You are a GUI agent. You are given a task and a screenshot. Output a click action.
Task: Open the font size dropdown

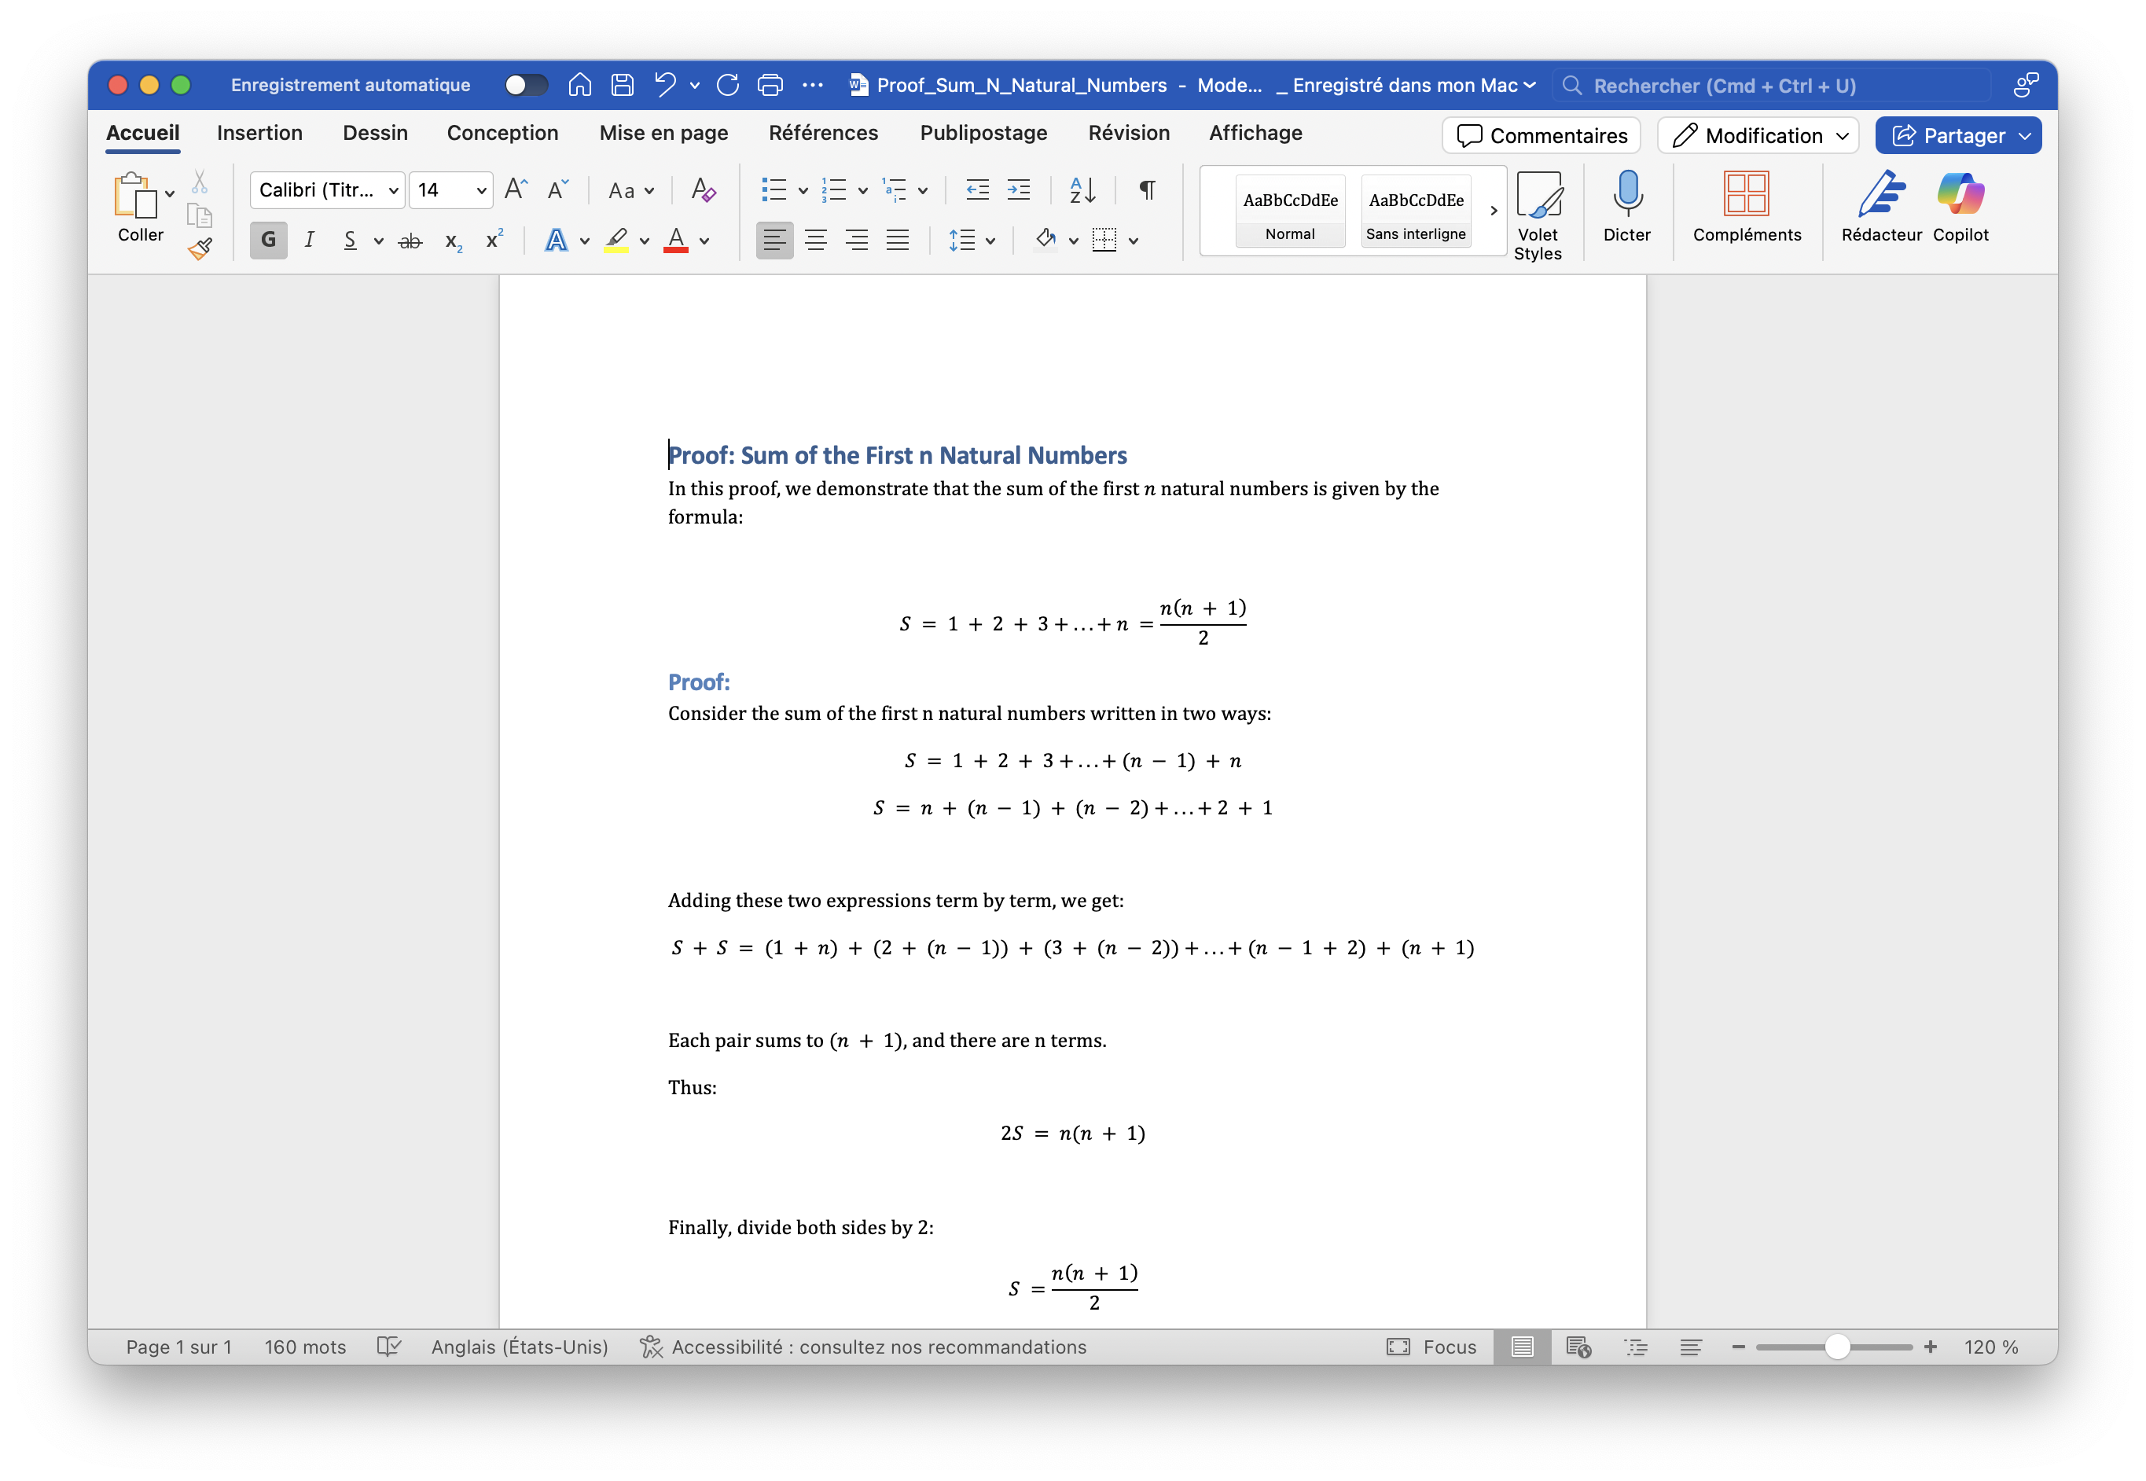click(480, 190)
